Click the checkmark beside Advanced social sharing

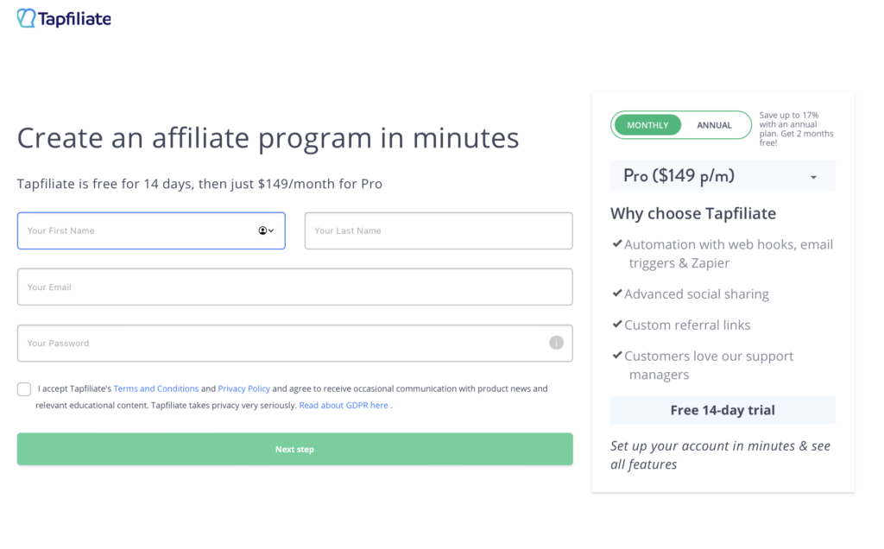pos(617,293)
